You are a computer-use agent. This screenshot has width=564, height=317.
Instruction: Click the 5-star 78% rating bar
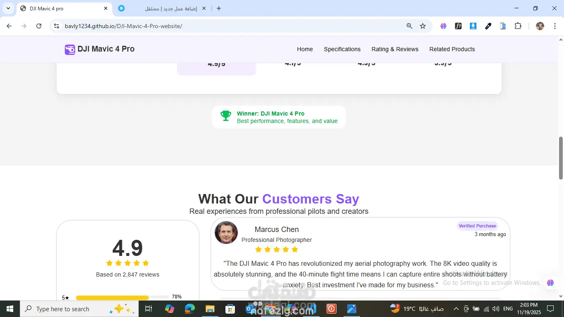(122, 298)
